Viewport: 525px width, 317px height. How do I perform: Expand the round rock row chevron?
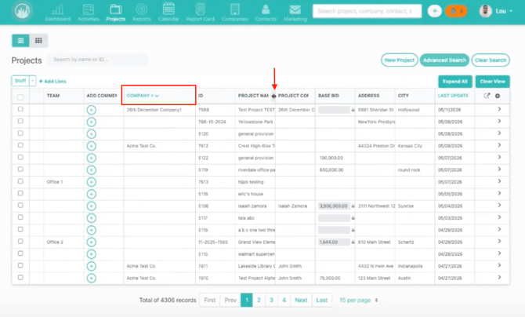(499, 169)
